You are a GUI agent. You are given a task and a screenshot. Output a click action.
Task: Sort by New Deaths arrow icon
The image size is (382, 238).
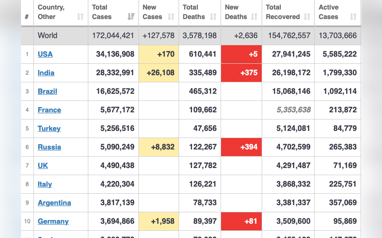pos(254,17)
